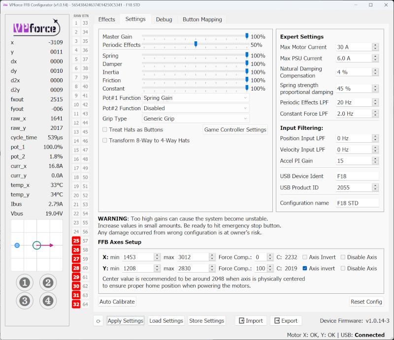This screenshot has height=340, width=394.
Task: Click the VPforce app icon in title bar
Action: tap(5, 5)
